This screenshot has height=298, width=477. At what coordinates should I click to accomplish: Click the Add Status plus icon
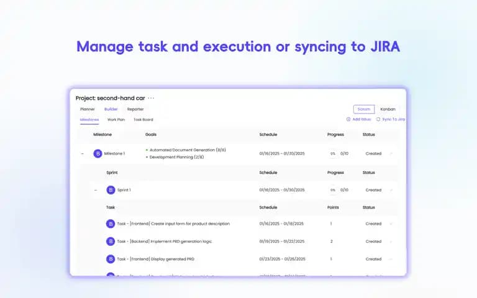[348, 119]
